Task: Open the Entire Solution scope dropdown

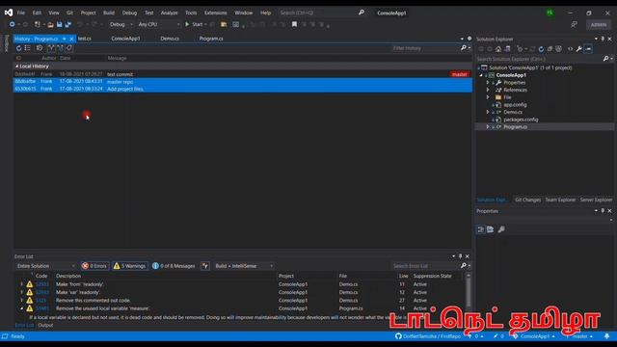Action: (45, 266)
